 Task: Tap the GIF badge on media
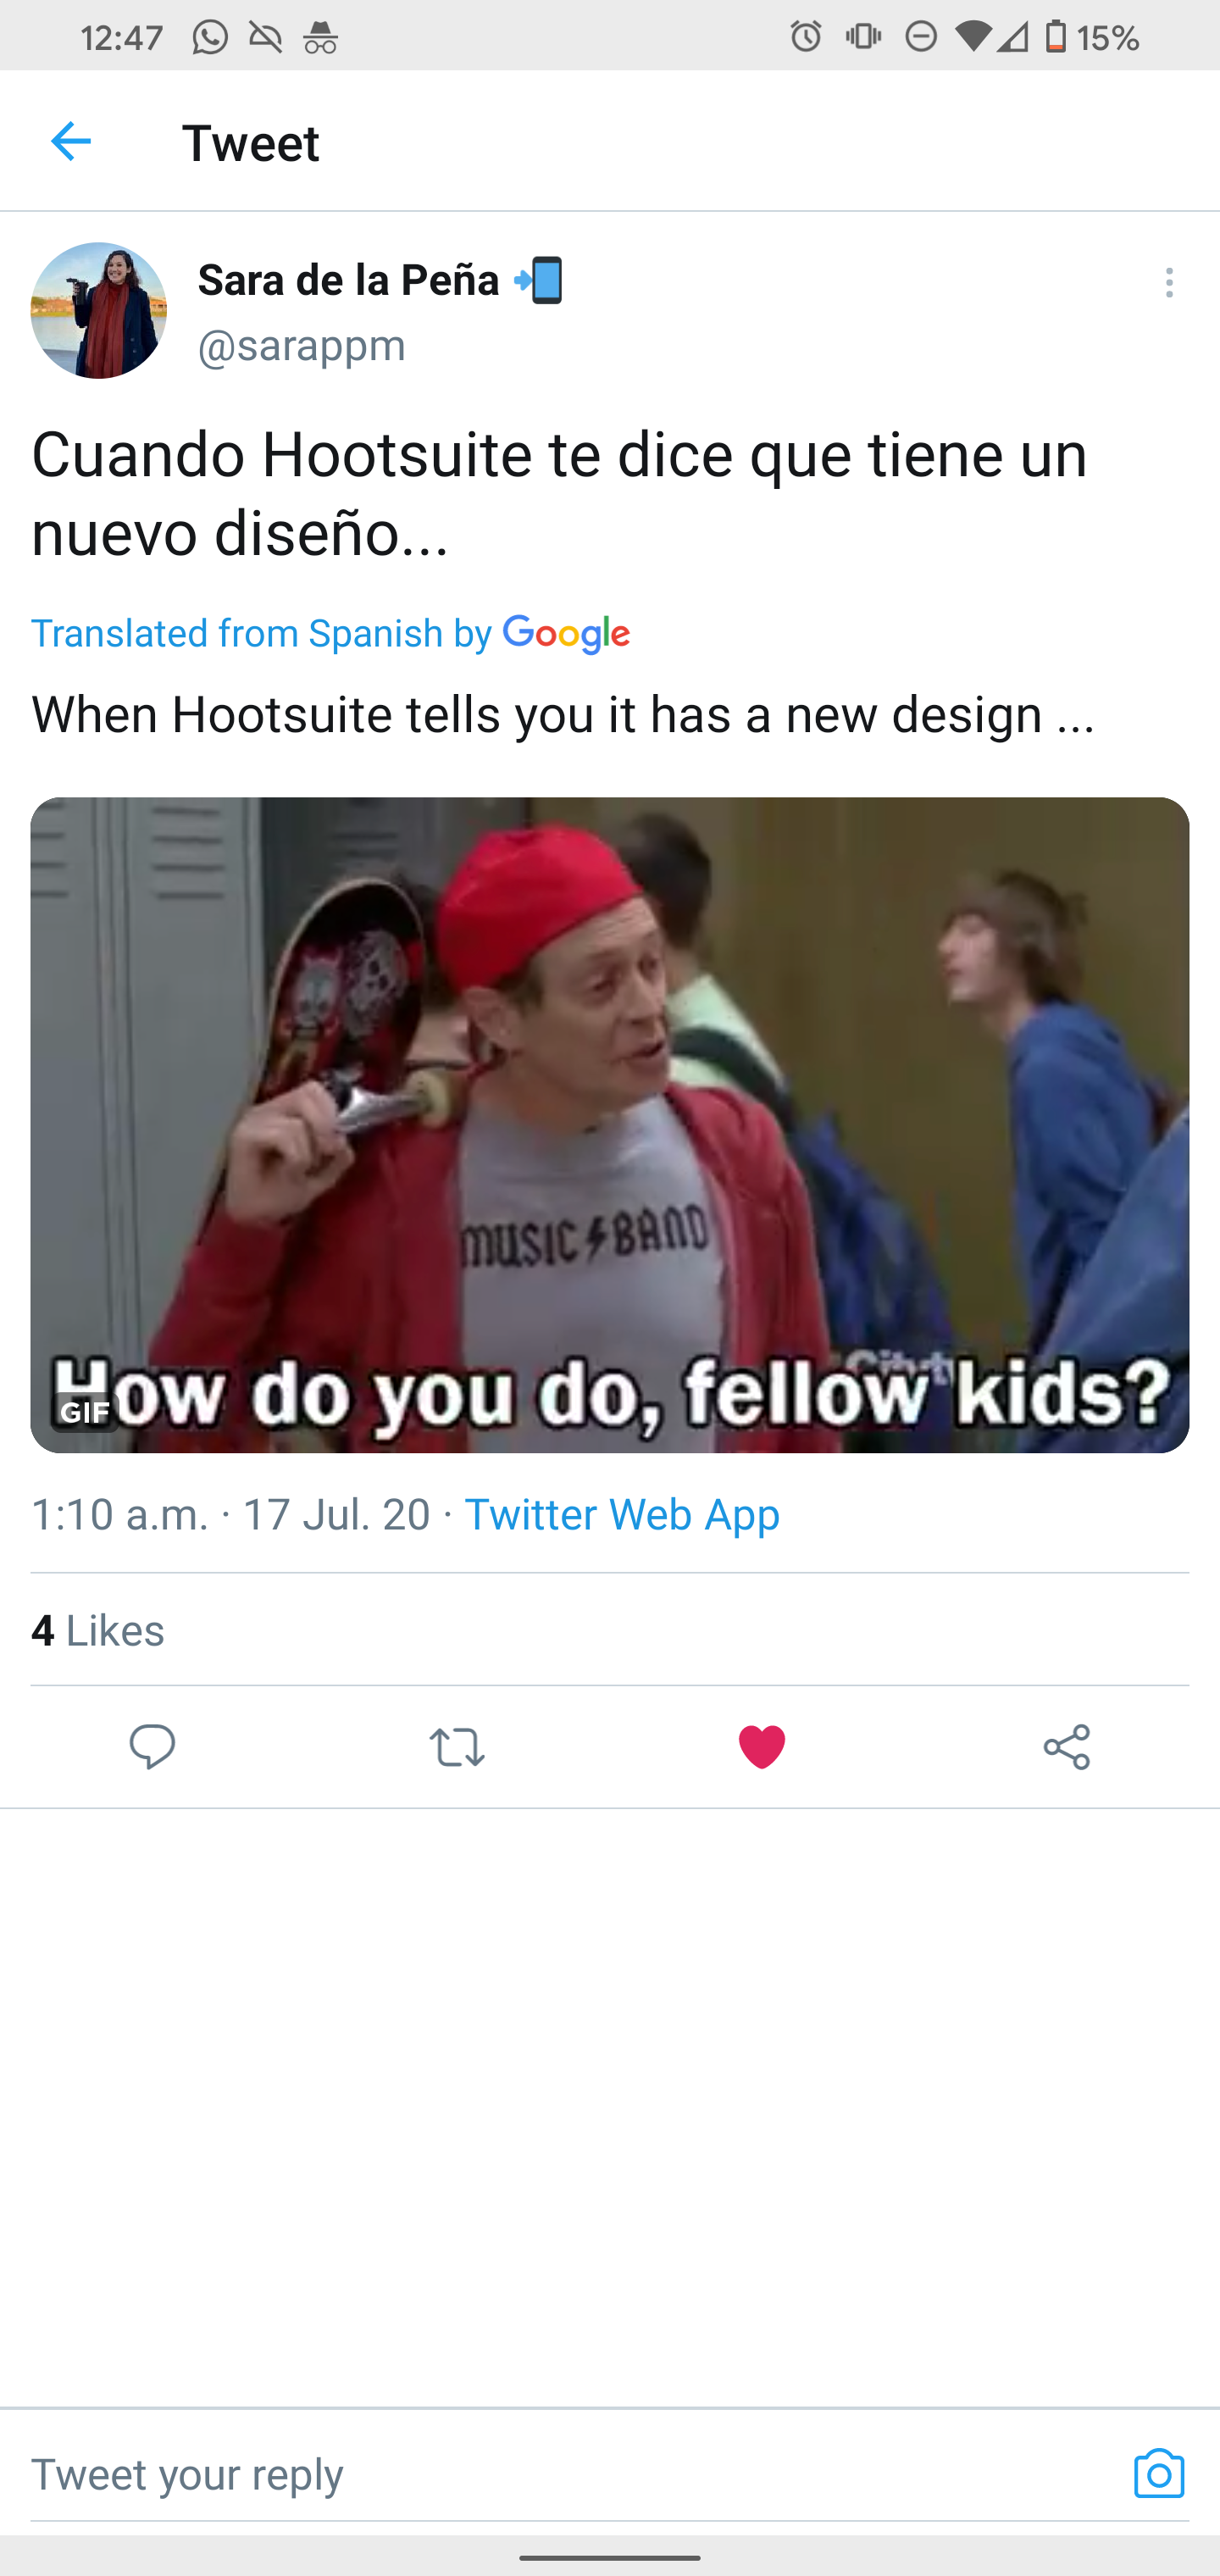84,1412
